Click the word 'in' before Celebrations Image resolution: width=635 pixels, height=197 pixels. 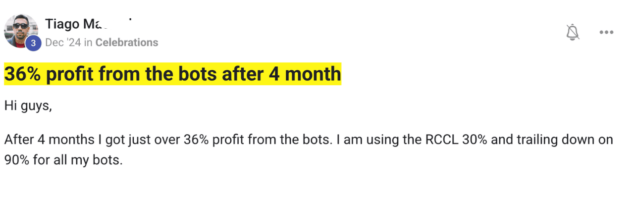pos(88,43)
